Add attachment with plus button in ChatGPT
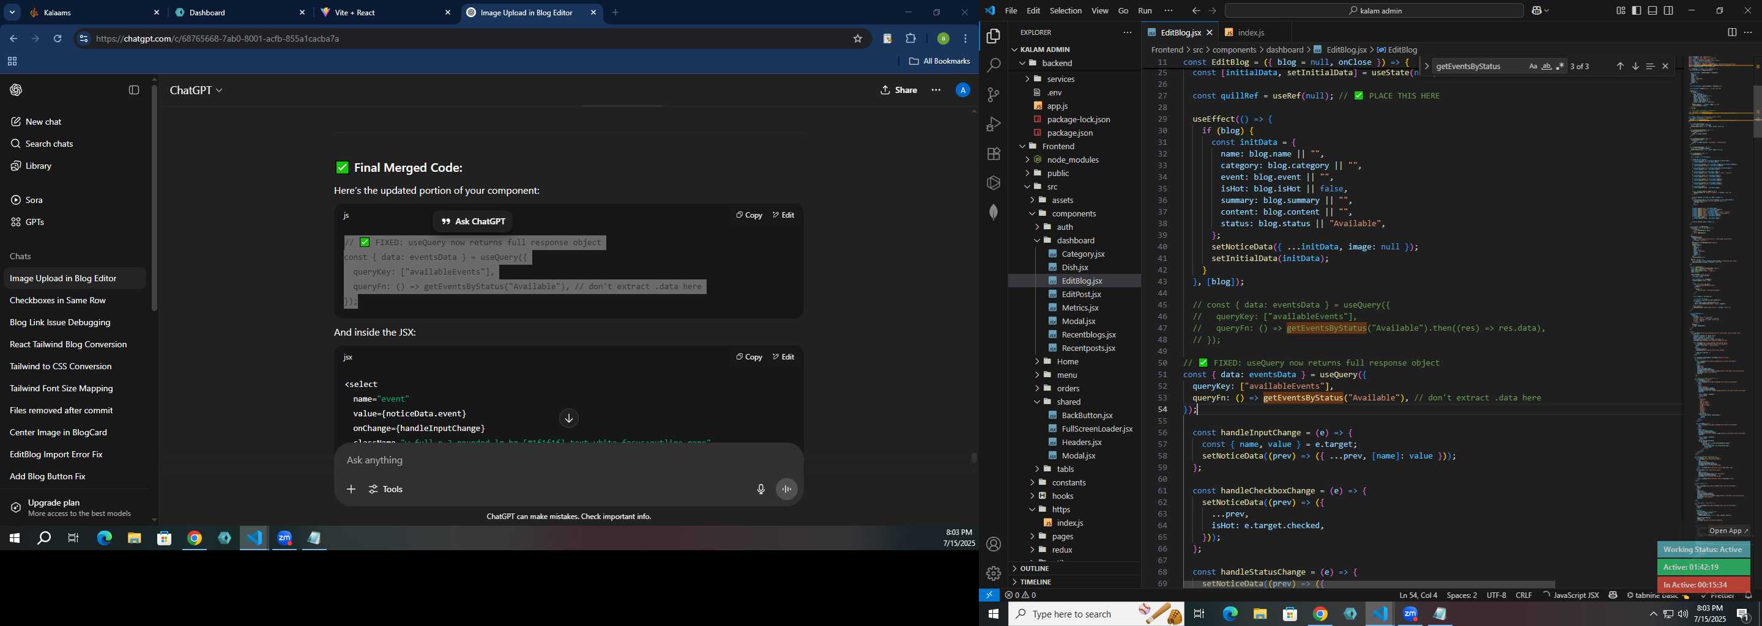This screenshot has width=1762, height=626. (351, 489)
